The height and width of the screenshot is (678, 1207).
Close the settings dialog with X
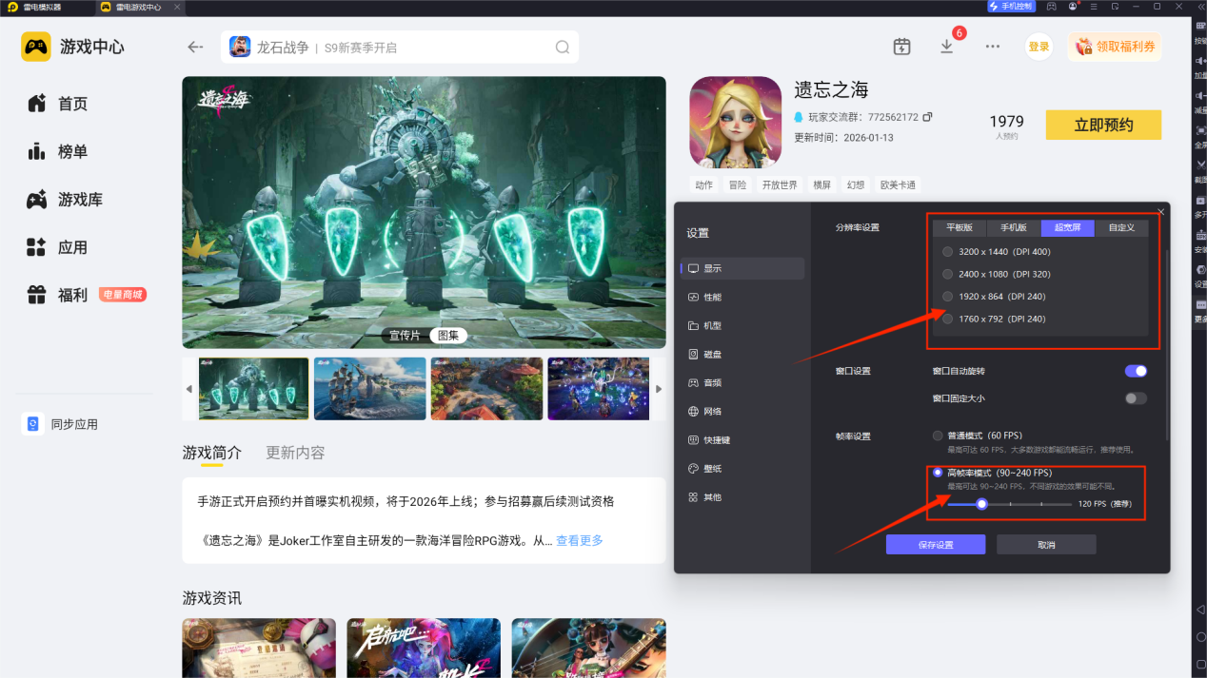(1160, 211)
